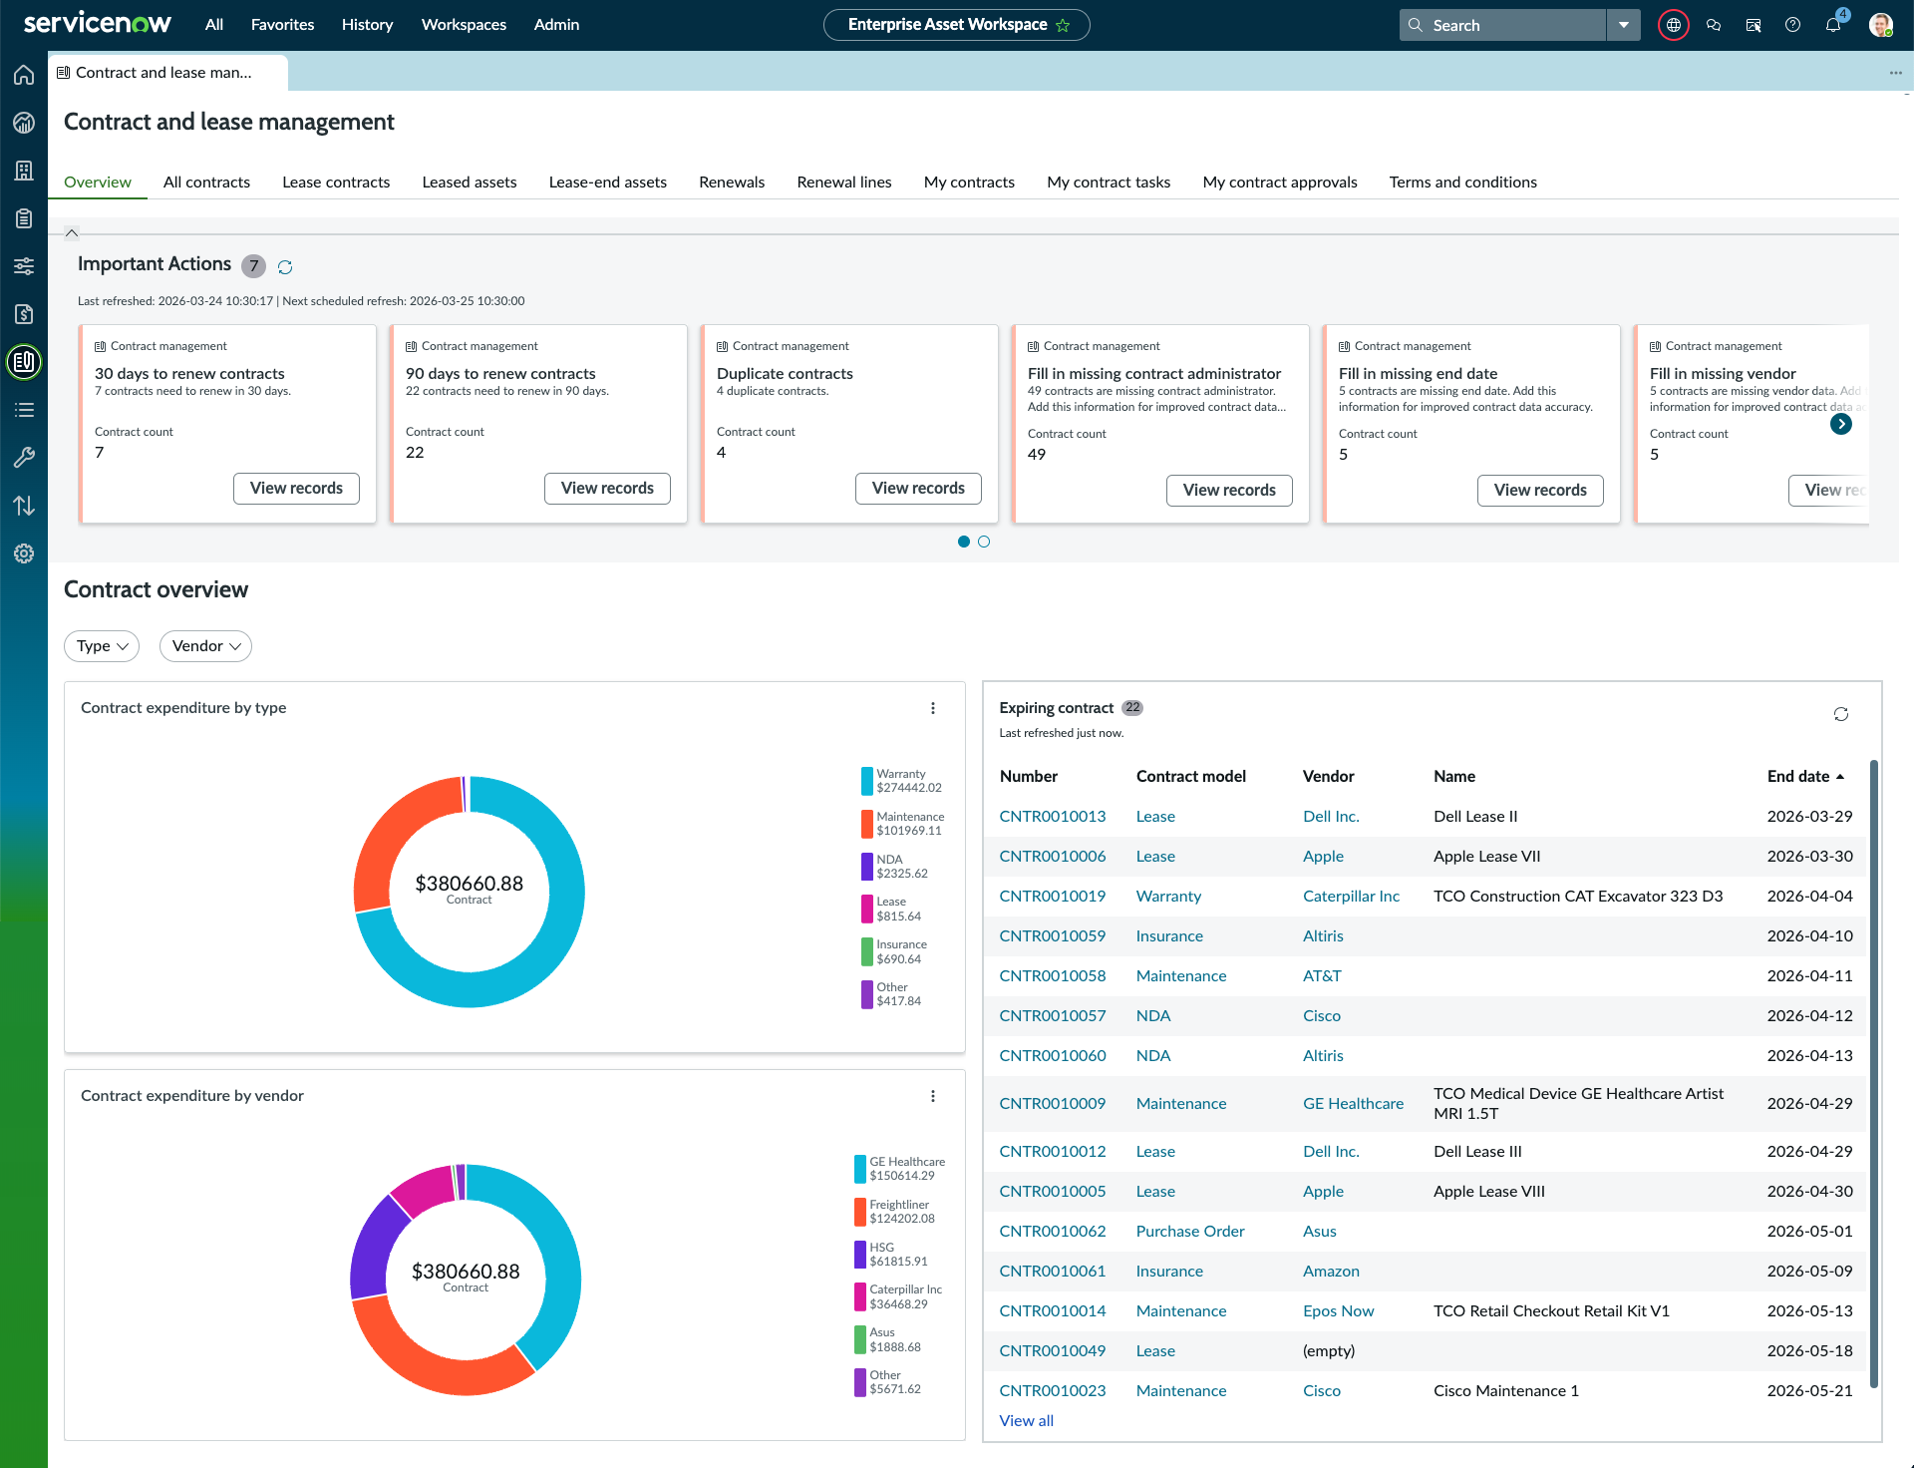The width and height of the screenshot is (1914, 1468).
Task: Open the Favorites menu
Action: (x=282, y=25)
